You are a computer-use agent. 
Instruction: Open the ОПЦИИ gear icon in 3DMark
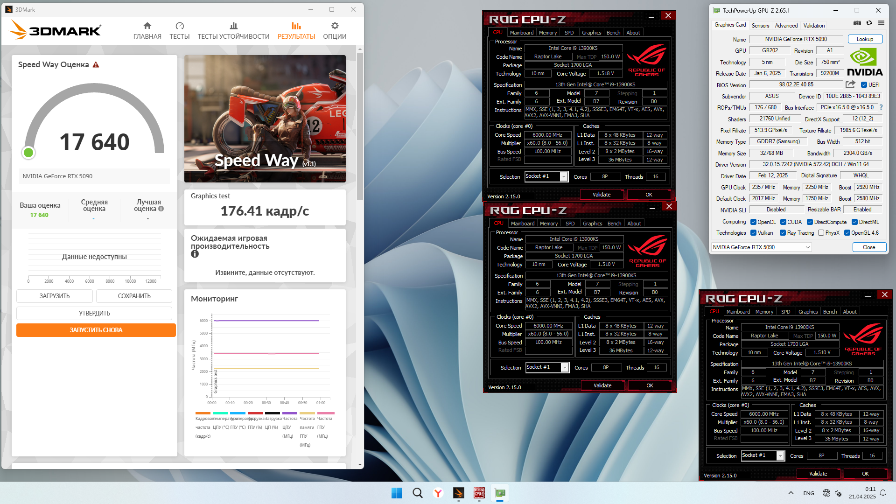335,26
